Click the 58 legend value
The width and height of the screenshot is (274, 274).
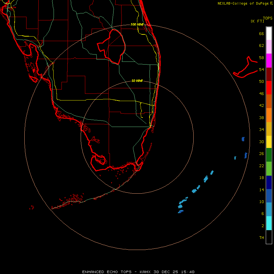[x=262, y=58]
